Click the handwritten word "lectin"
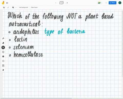 (x=20, y=39)
